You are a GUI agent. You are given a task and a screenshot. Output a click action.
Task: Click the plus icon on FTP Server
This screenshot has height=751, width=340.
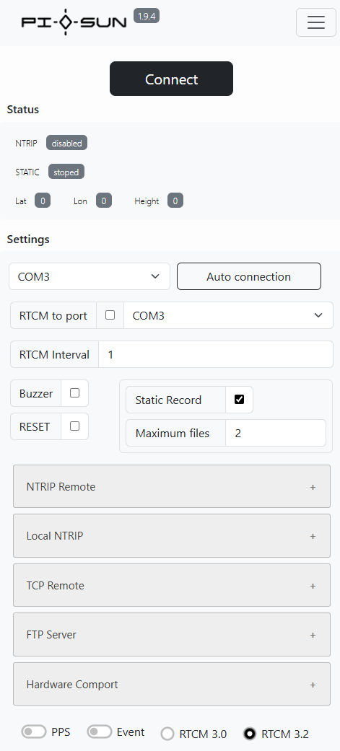[313, 635]
